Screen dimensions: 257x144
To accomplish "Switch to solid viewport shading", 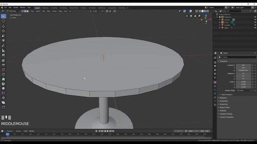I will 202,11.
